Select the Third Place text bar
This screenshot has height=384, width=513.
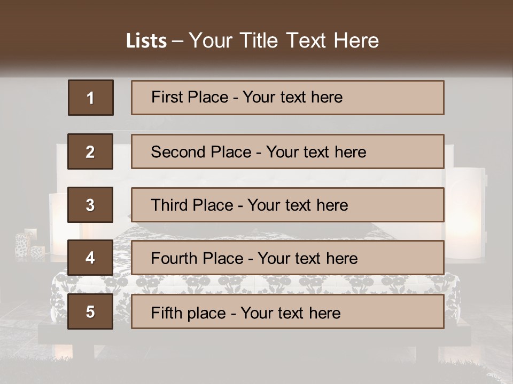pyautogui.click(x=287, y=205)
